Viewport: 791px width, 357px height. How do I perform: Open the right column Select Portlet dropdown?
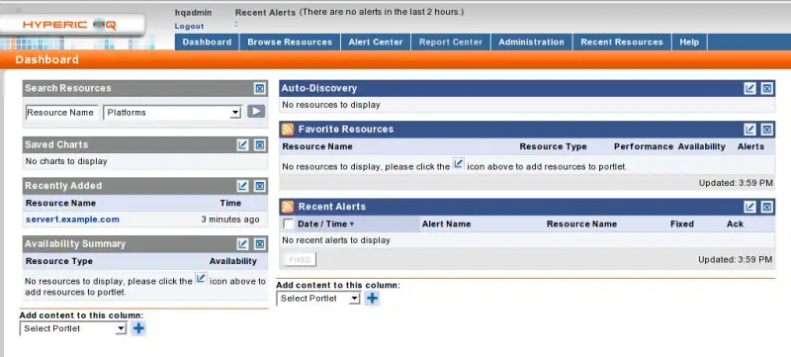click(x=318, y=299)
